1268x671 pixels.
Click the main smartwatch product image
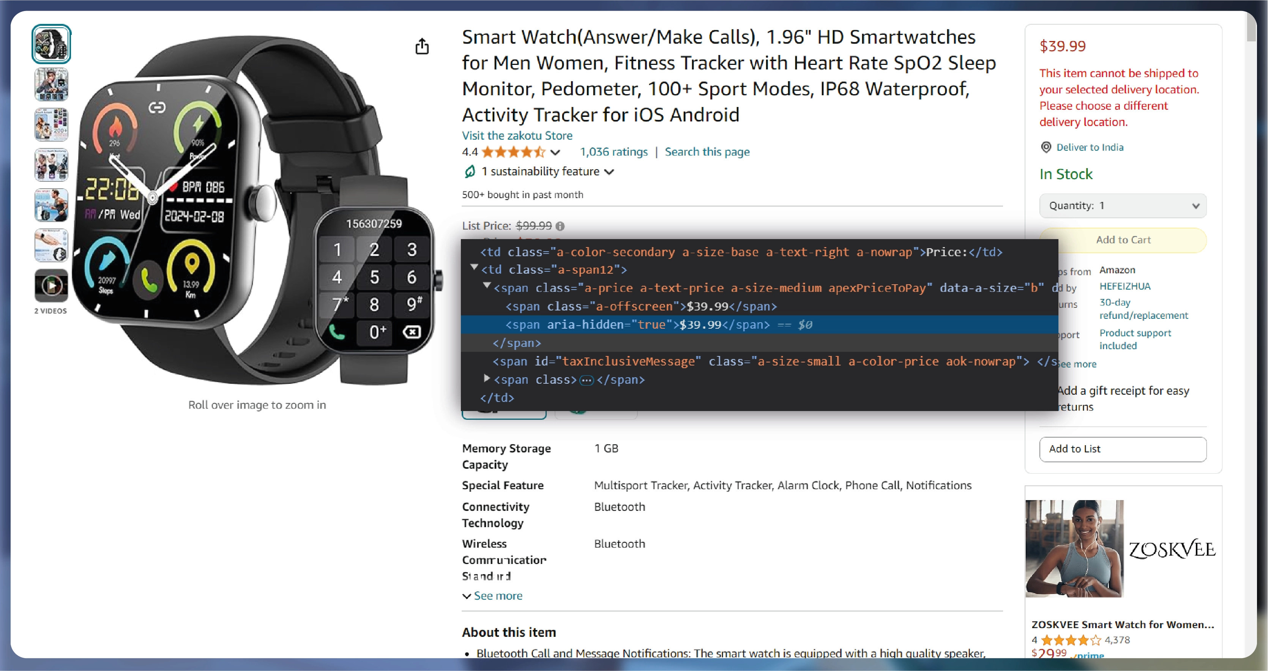coord(257,209)
